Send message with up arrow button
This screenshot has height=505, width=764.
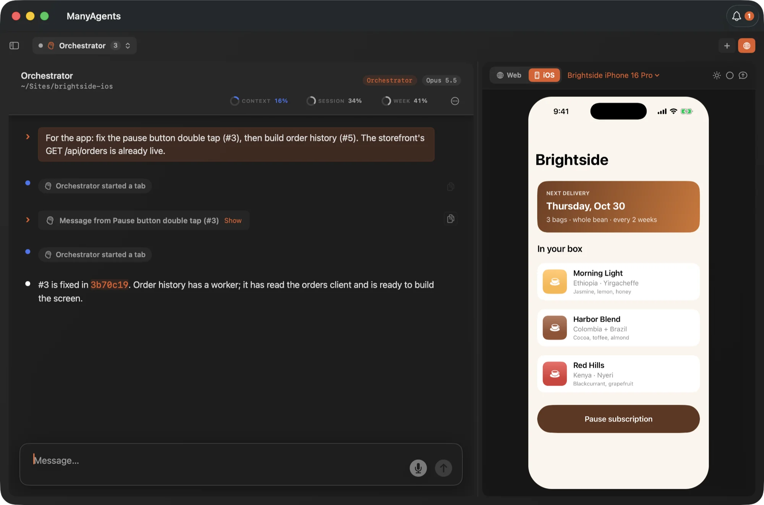click(x=444, y=468)
